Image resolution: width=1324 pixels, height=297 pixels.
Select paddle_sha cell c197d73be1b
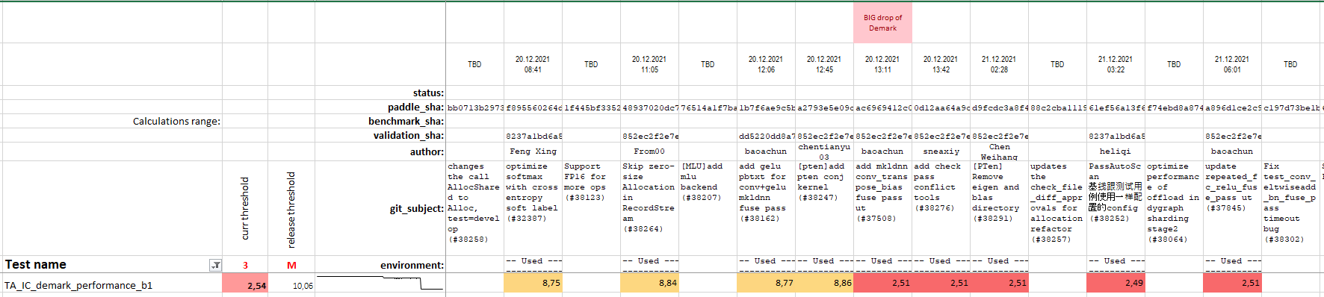pyautogui.click(x=1290, y=107)
